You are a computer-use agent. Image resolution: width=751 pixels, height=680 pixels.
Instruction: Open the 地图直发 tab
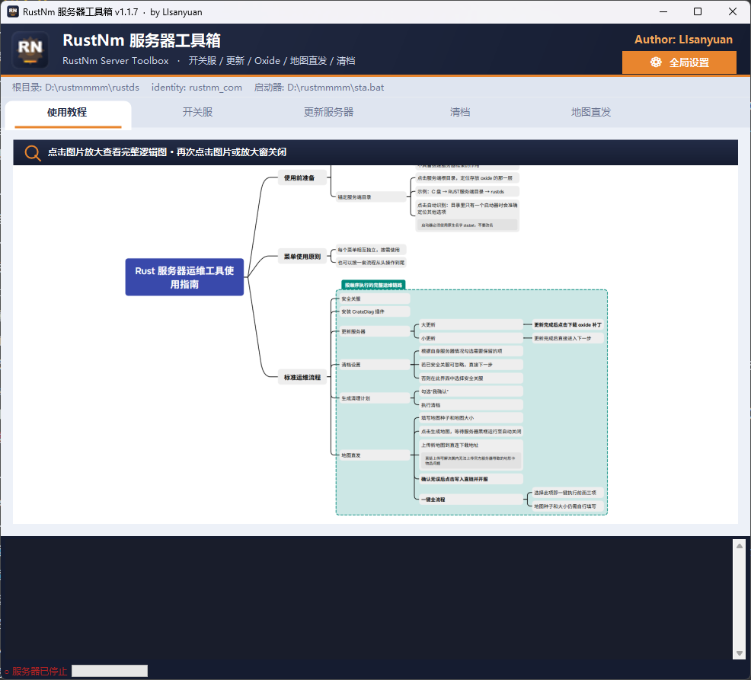point(591,112)
